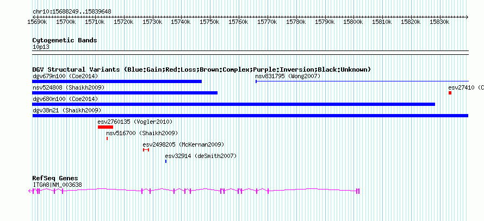Open the esv2498205 (McKernan2009) label
484x221 pixels.
click(183, 144)
